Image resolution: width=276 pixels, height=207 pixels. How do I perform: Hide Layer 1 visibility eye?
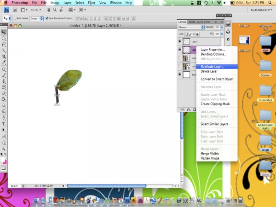(x=179, y=41)
